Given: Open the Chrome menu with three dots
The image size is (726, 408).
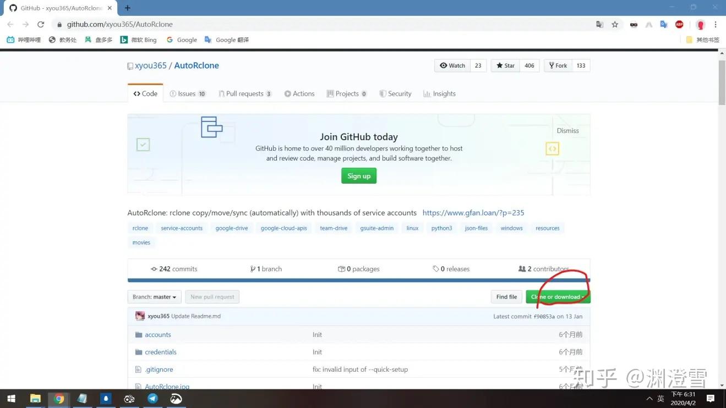Looking at the screenshot, I should coord(716,24).
